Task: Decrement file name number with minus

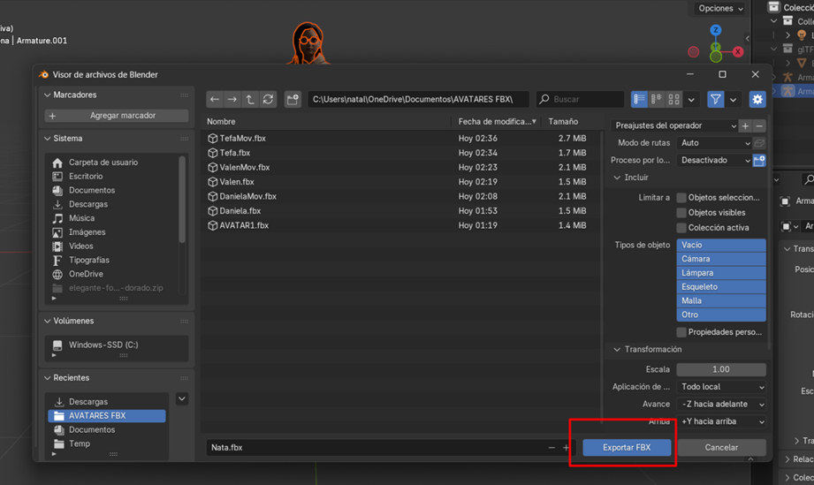Action: point(552,447)
